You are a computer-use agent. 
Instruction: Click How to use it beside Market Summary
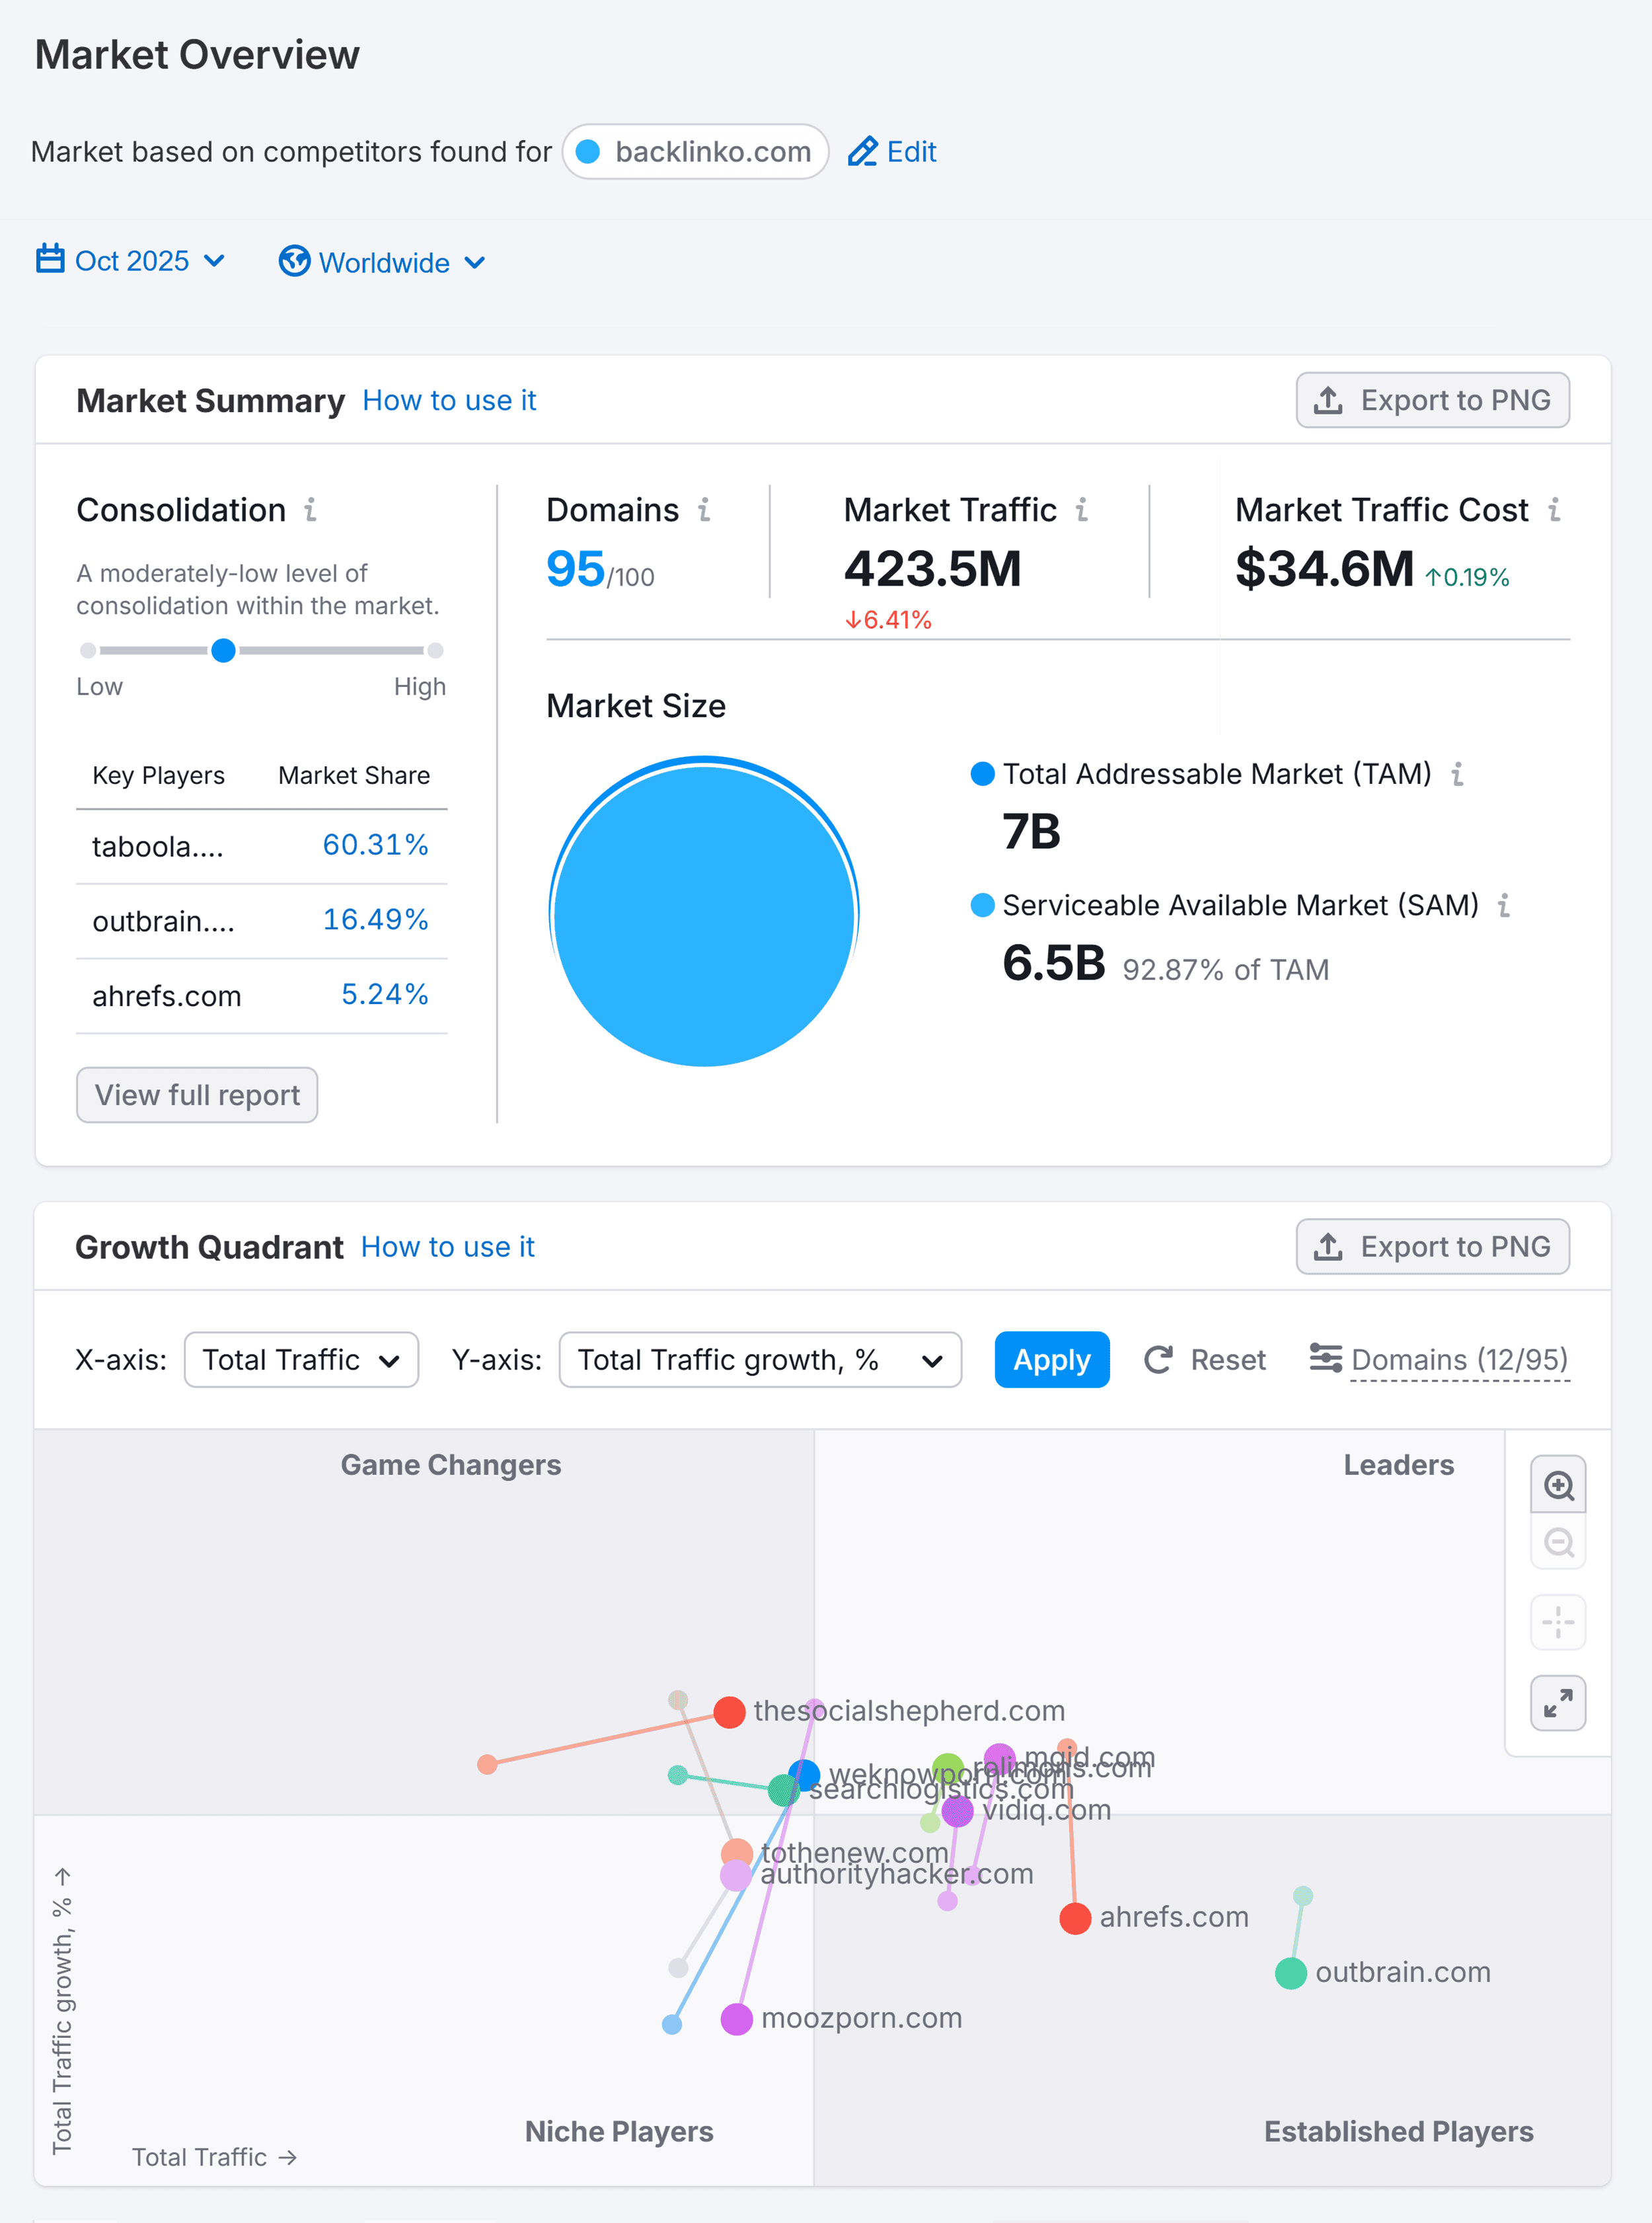tap(449, 400)
